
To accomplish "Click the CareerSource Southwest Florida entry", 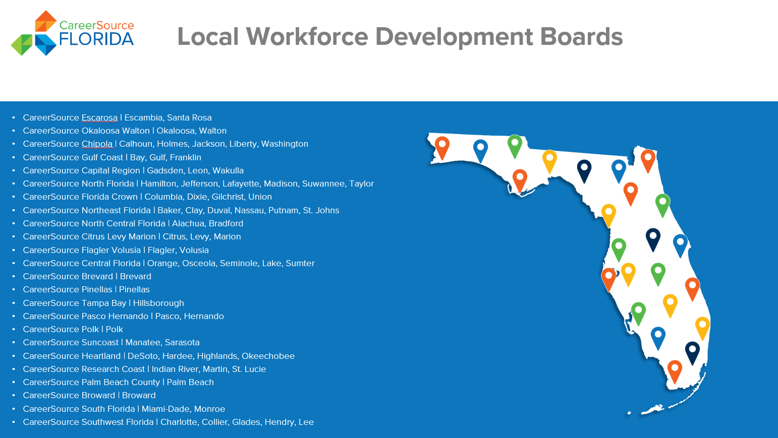I will click(168, 422).
